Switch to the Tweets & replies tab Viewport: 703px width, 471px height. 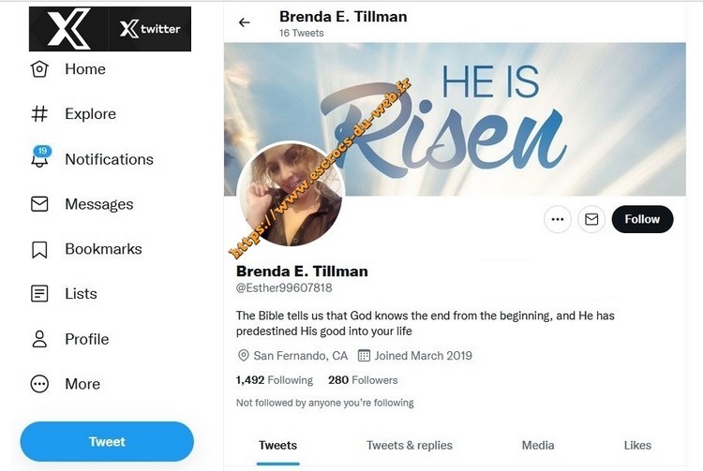pos(409,446)
